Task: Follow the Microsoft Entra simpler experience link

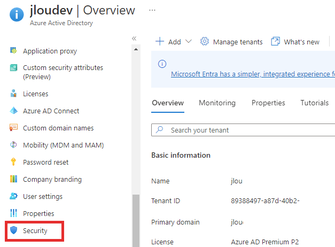Action: [x=253, y=74]
